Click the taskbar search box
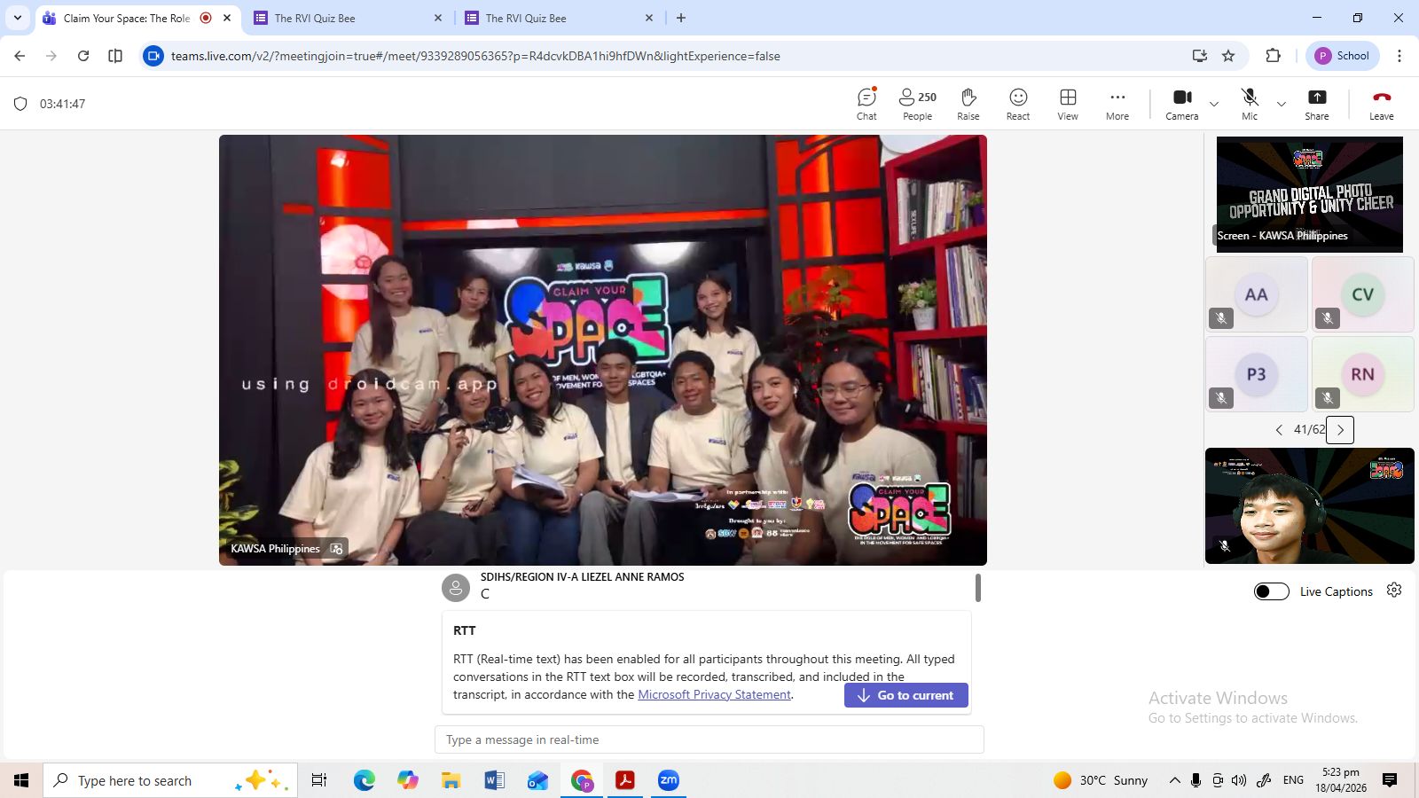This screenshot has height=798, width=1419. point(170,780)
